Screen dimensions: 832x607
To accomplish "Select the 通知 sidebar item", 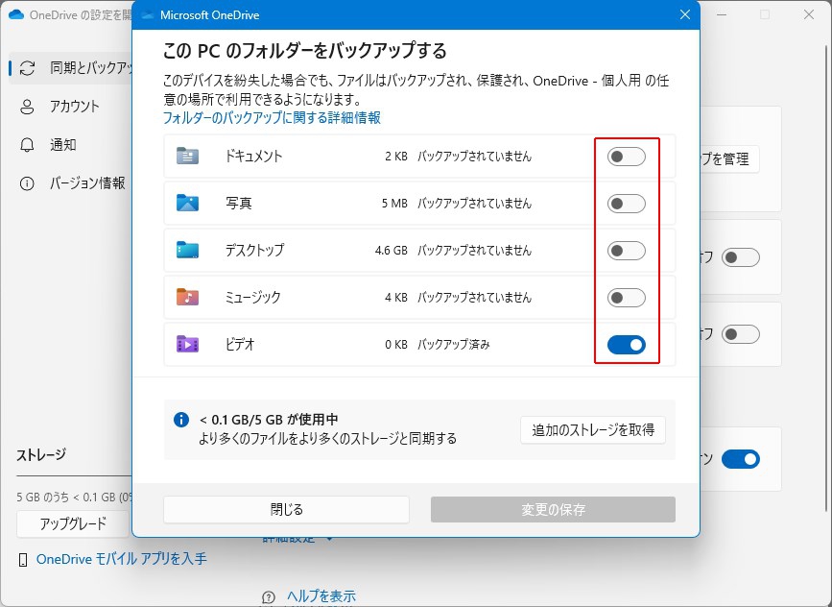I will click(62, 145).
